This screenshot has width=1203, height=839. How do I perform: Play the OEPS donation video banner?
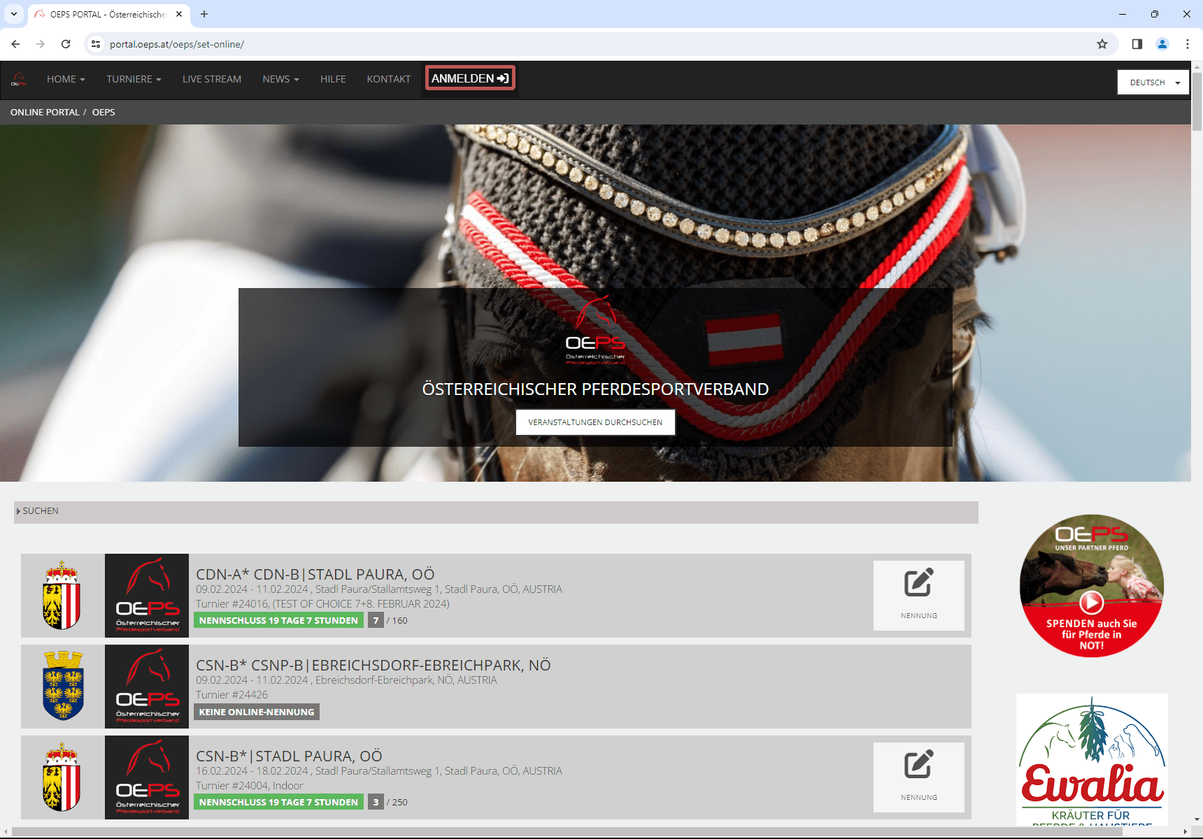(x=1091, y=601)
